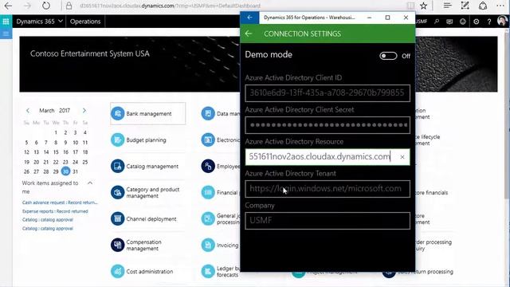
Task: Open the feedback smiley icon
Action: click(462, 22)
